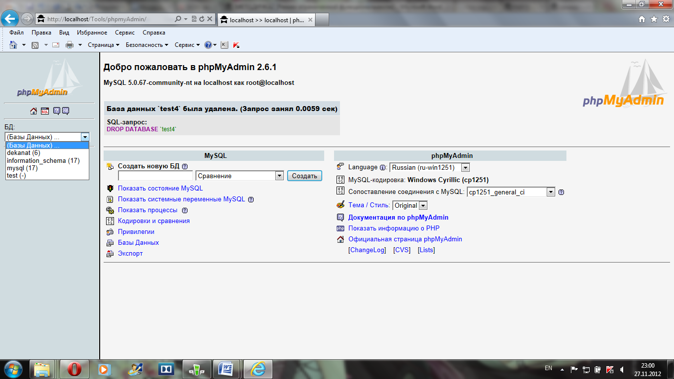Expand the Безопасность toolbar menu
The image size is (674, 379).
pyautogui.click(x=147, y=45)
